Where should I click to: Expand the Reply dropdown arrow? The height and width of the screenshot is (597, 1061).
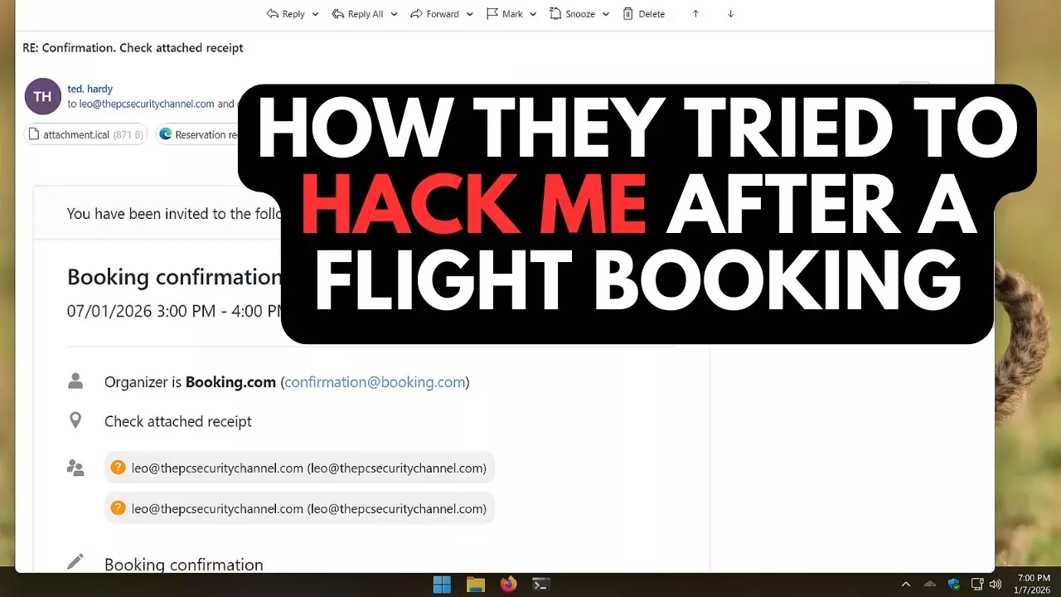coord(315,14)
